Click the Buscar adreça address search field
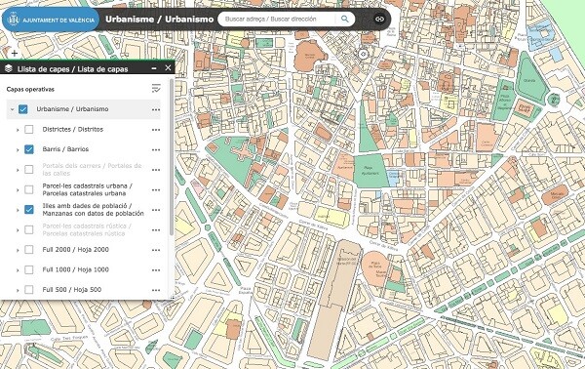 pos(276,19)
